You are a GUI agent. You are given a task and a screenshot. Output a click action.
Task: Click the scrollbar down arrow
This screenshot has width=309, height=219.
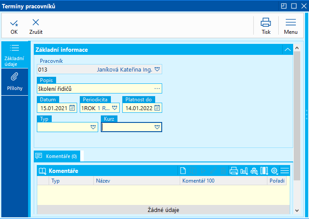(297, 211)
